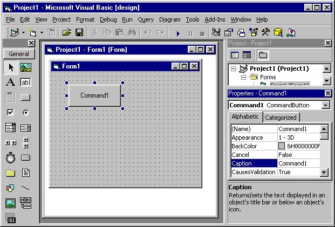Click View Object in Project panel
The image size is (335, 227).
tap(247, 55)
